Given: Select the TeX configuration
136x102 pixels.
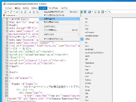Looking at the screenshot, I should pyautogui.click(x=96, y=97).
